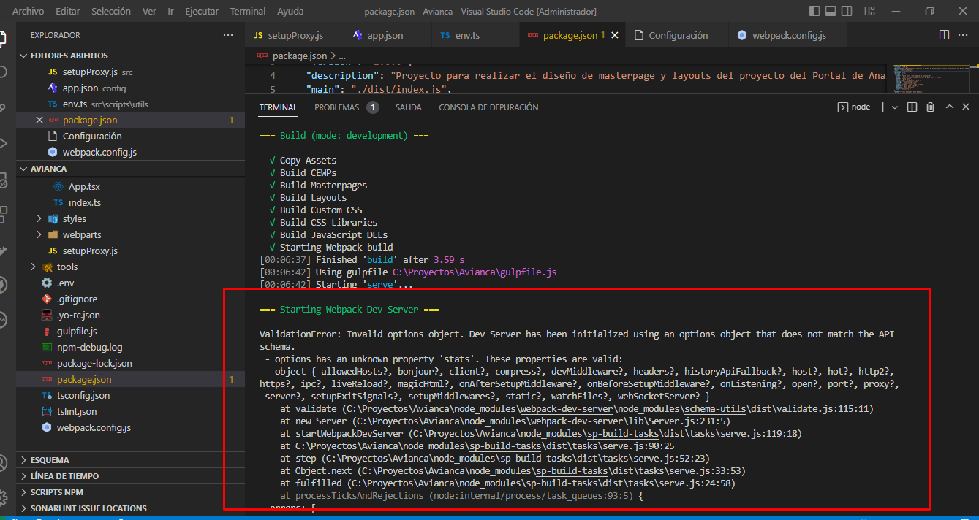
Task: Open the Editar menu
Action: [x=68, y=12]
